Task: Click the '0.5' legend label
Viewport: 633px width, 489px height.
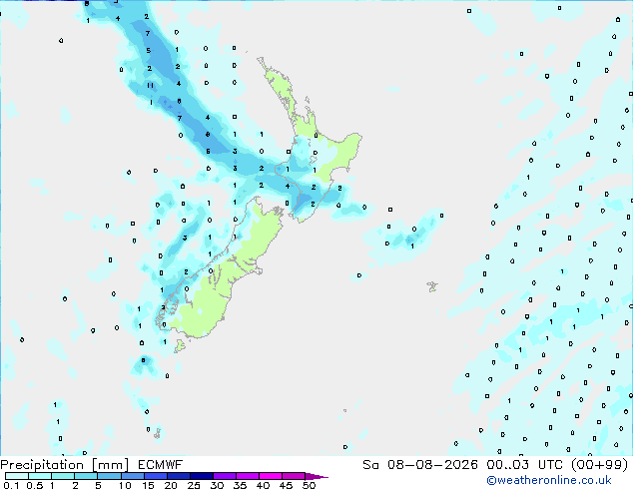Action: point(34,485)
